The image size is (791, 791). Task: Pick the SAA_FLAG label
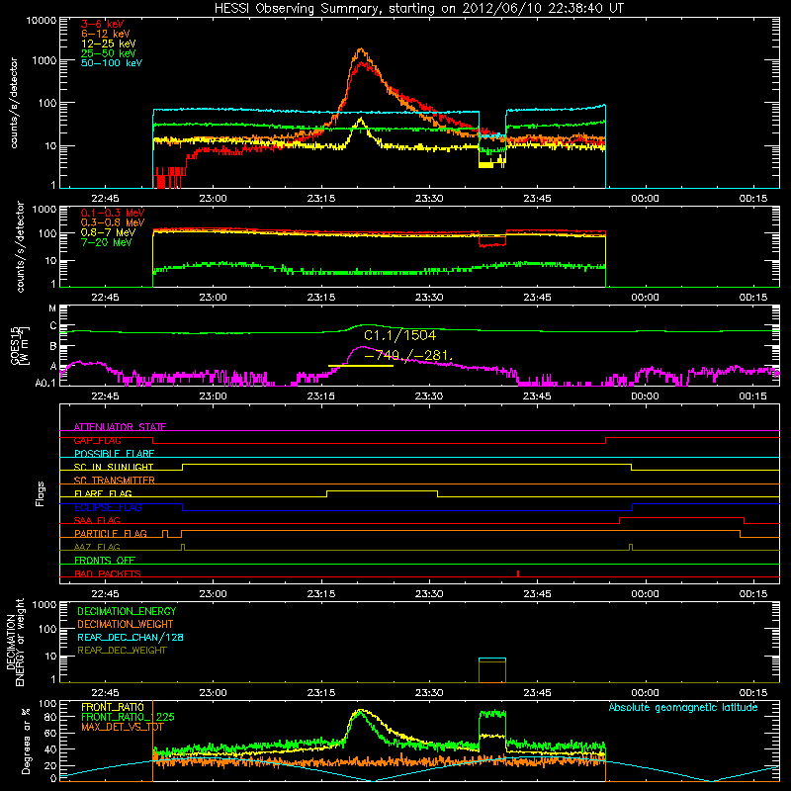(97, 520)
